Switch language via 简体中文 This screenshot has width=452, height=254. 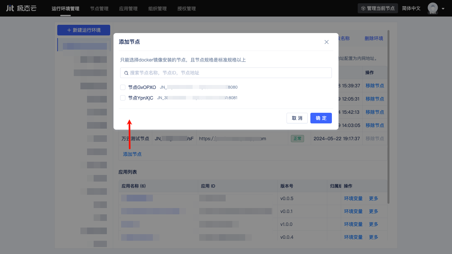411,8
